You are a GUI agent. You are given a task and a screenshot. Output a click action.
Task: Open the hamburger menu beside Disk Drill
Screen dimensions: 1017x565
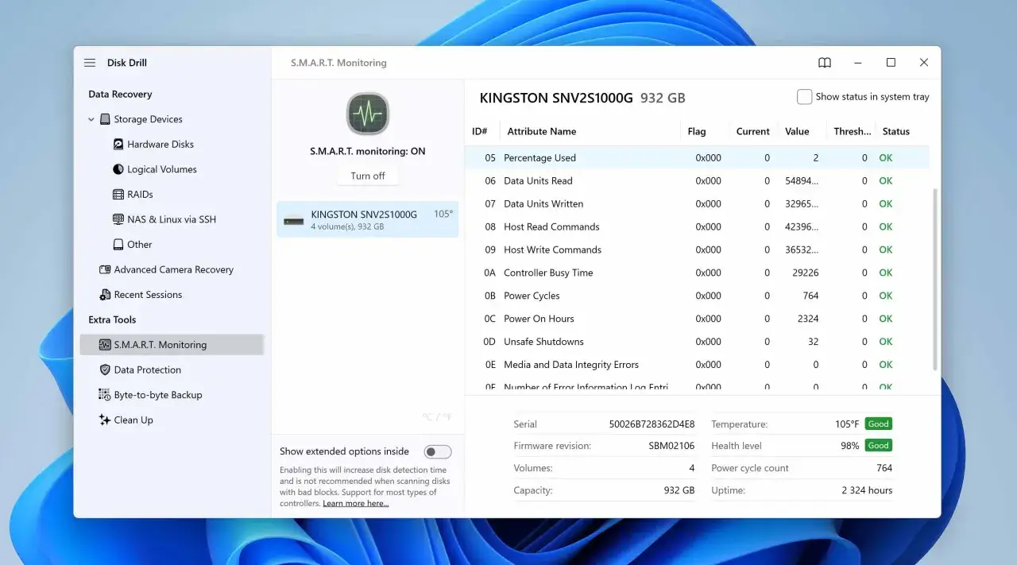click(90, 63)
